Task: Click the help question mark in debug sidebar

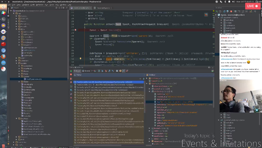Action: click(71, 101)
